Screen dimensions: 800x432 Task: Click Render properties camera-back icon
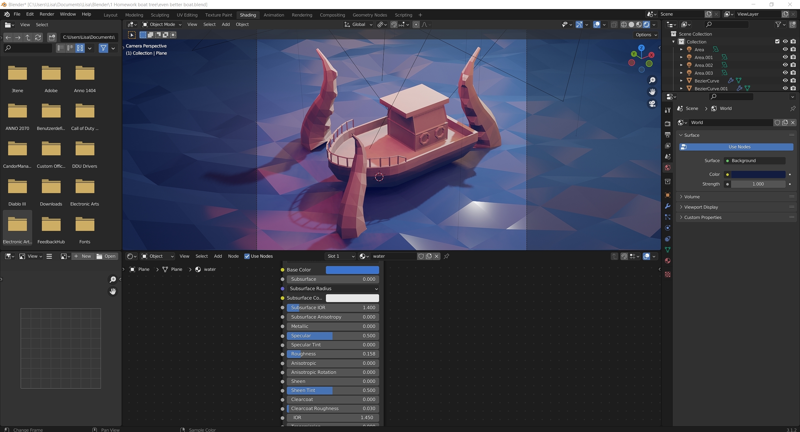[667, 124]
